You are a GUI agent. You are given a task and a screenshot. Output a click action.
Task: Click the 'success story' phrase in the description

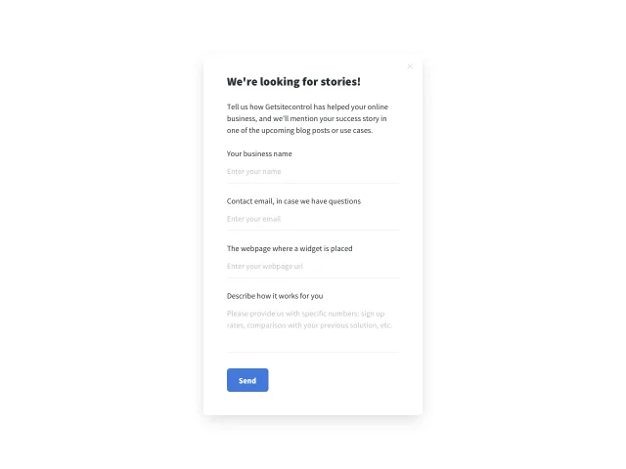point(354,119)
